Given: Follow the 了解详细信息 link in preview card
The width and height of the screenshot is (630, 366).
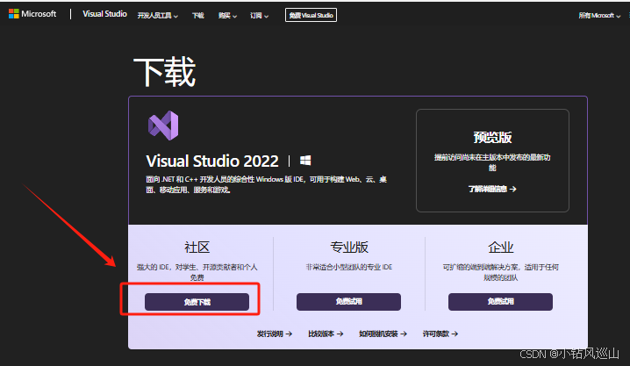Looking at the screenshot, I should (x=492, y=189).
